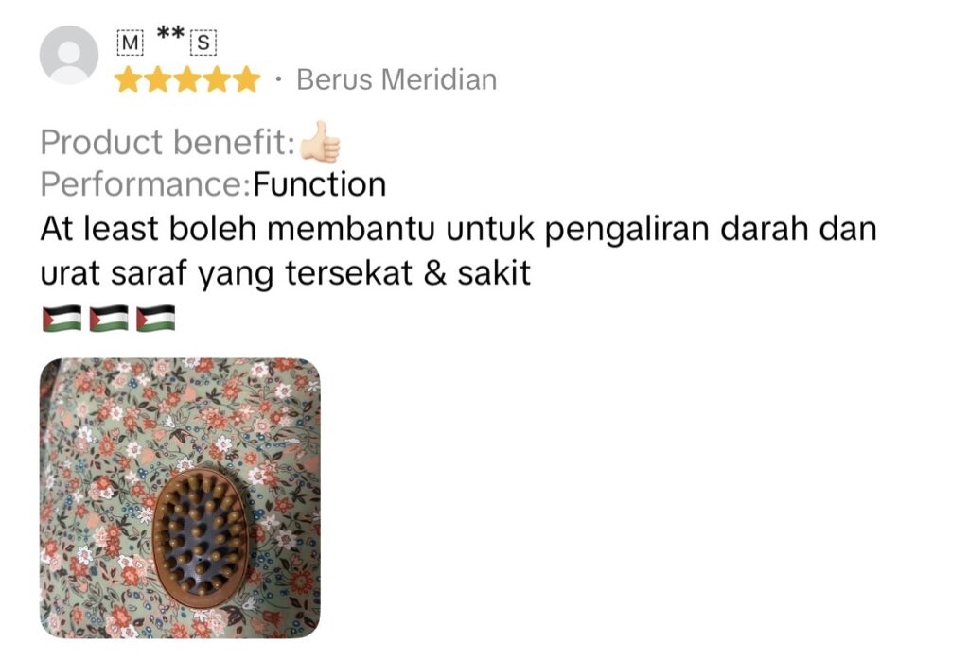
Task: Click the fourth yellow rating star
Action: click(217, 79)
